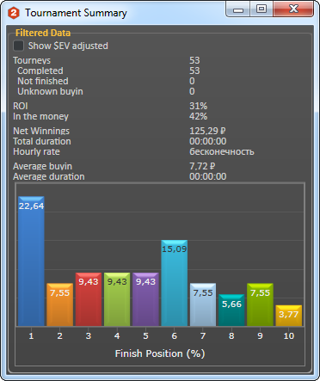Click the Tourneys value 53
The height and width of the screenshot is (381, 320).
194,60
